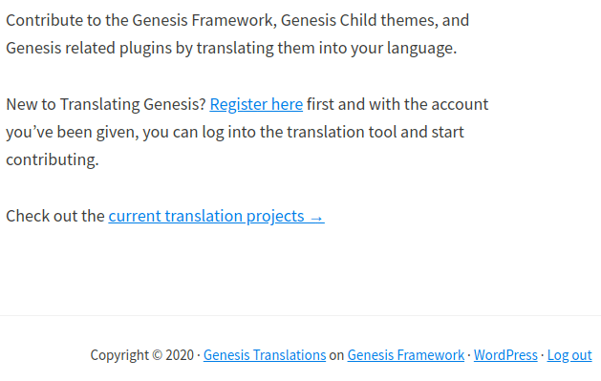Click the arrow after translation projects
This screenshot has width=601, height=381.
(316, 218)
